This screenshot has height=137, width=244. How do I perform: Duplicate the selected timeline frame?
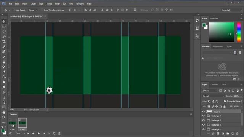pyautogui.click(x=54, y=134)
